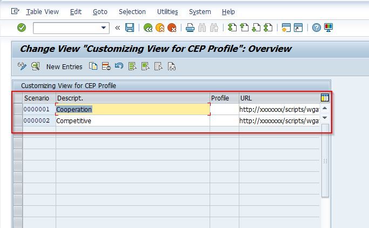Select row marker for scenario 0000002
Screen dimensions: 369x228
click(18, 120)
